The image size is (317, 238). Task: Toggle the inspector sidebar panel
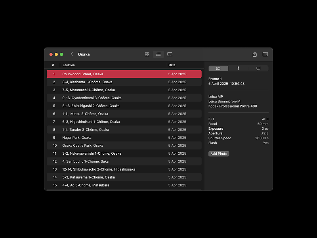[265, 54]
